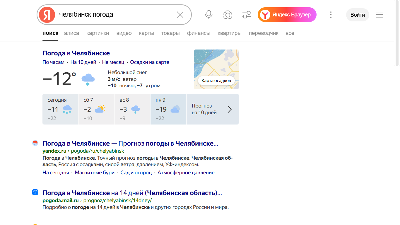Switch to the видео tab
The image size is (400, 225).
(x=124, y=33)
